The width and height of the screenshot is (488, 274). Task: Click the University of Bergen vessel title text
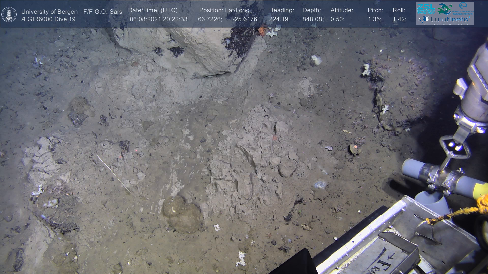click(x=72, y=12)
